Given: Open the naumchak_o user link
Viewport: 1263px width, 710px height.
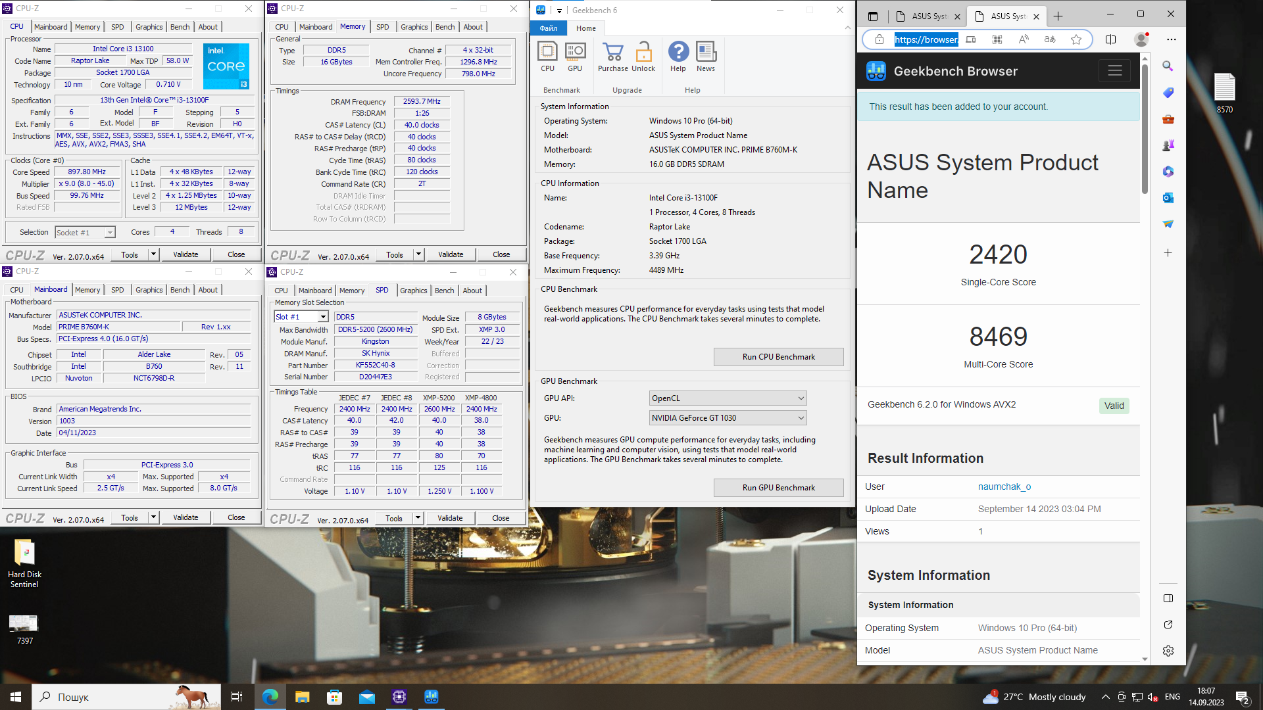Looking at the screenshot, I should pyautogui.click(x=1004, y=486).
